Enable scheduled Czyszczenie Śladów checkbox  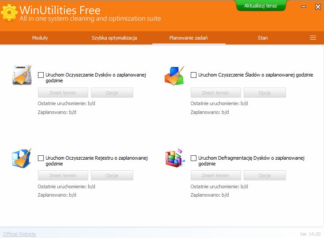click(x=193, y=75)
